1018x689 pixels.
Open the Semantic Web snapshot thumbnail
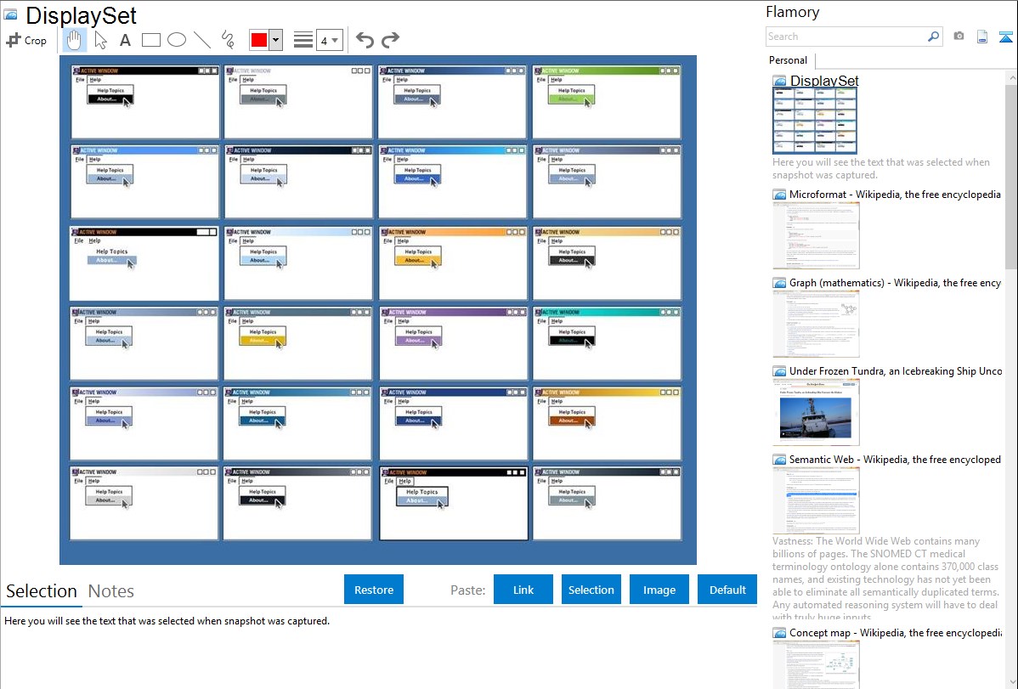tap(816, 500)
